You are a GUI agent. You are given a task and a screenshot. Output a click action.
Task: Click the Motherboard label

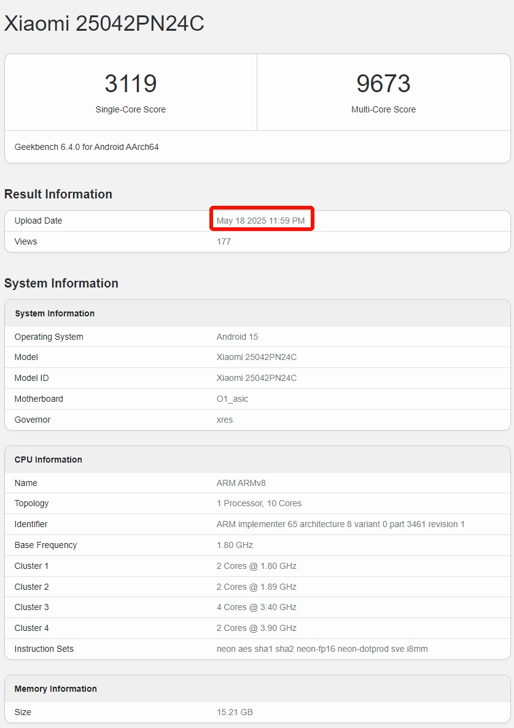point(39,399)
